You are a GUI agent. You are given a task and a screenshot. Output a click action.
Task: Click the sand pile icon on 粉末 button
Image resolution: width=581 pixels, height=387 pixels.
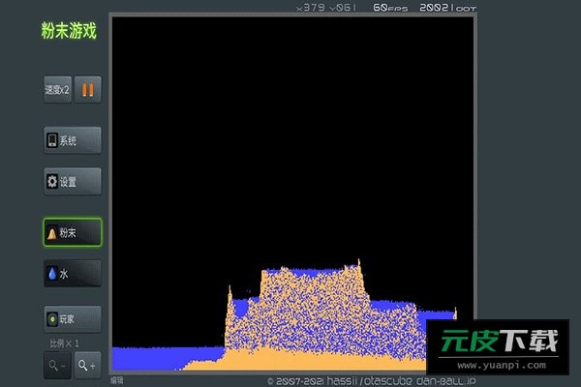pos(52,234)
